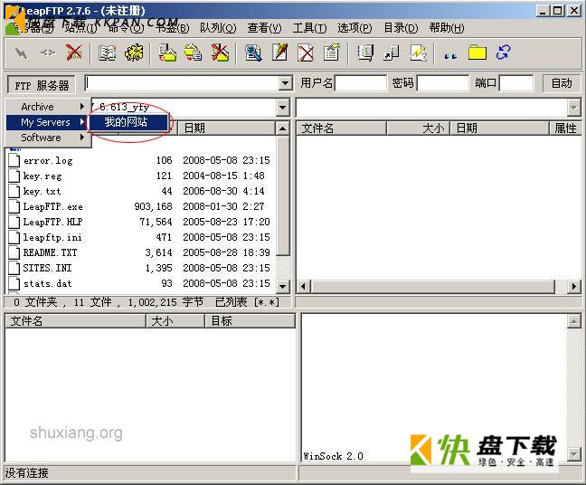The width and height of the screenshot is (586, 485).
Task: Open the 查看(V) menu
Action: 264,28
